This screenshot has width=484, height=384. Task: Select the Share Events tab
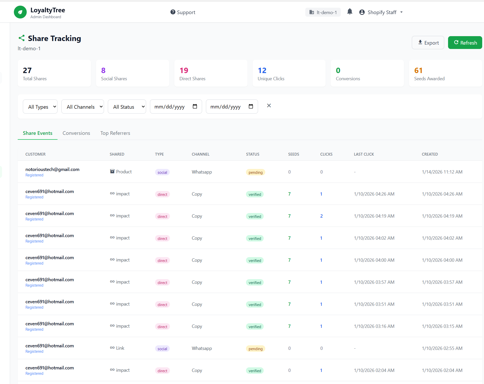click(x=37, y=133)
